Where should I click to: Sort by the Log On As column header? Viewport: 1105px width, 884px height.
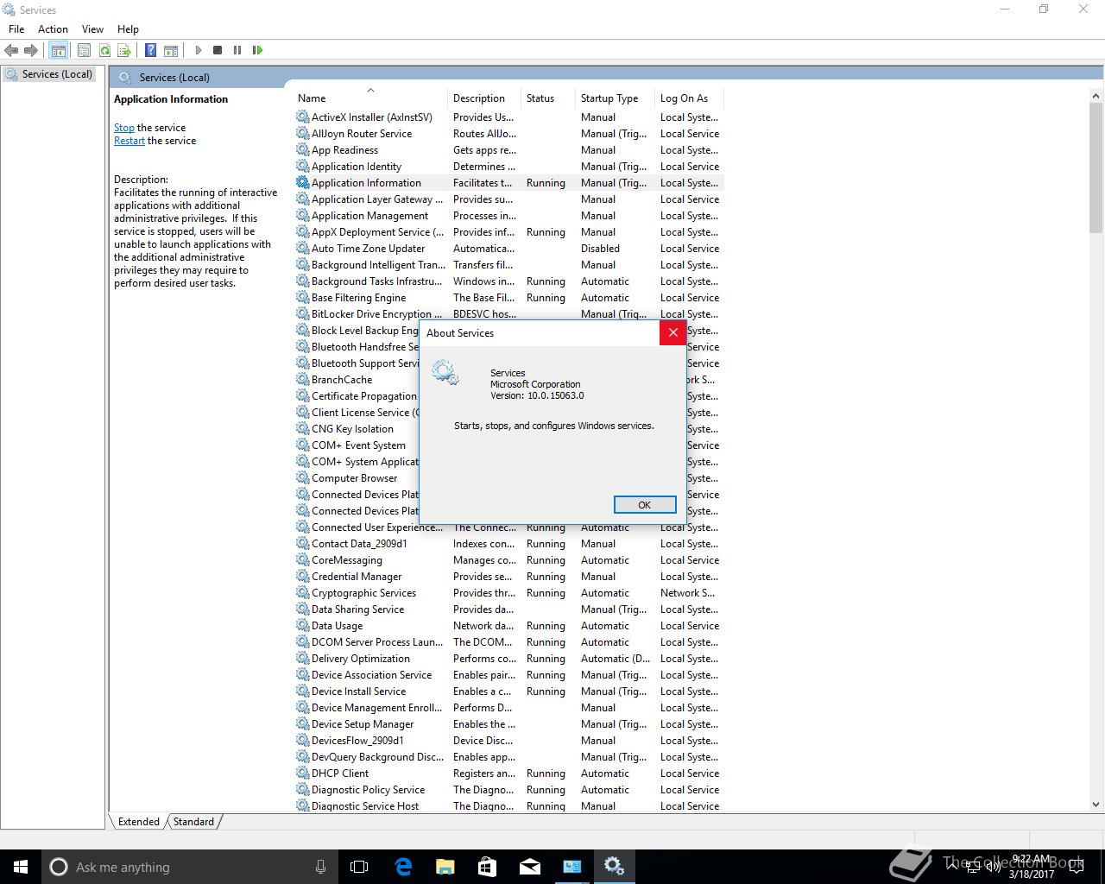point(689,98)
